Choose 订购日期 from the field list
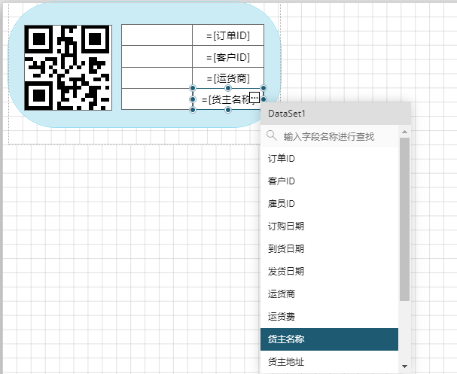The image size is (457, 374). tap(329, 227)
